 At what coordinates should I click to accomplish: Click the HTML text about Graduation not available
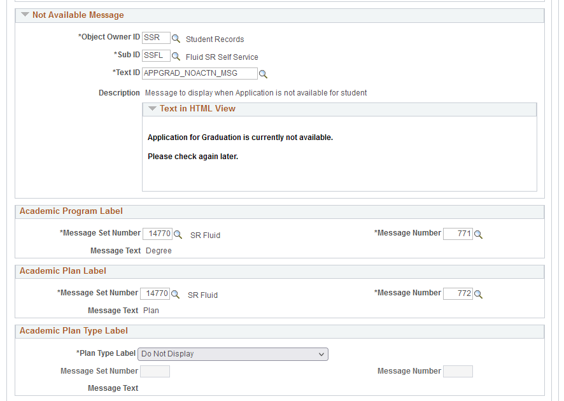click(x=240, y=137)
